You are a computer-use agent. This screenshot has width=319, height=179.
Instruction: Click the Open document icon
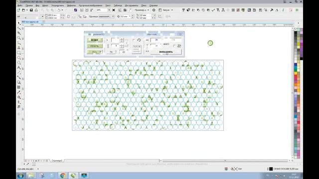click(x=23, y=10)
